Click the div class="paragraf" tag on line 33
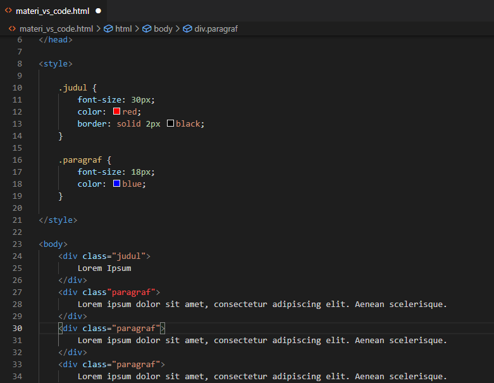The width and height of the screenshot is (494, 383). click(111, 365)
